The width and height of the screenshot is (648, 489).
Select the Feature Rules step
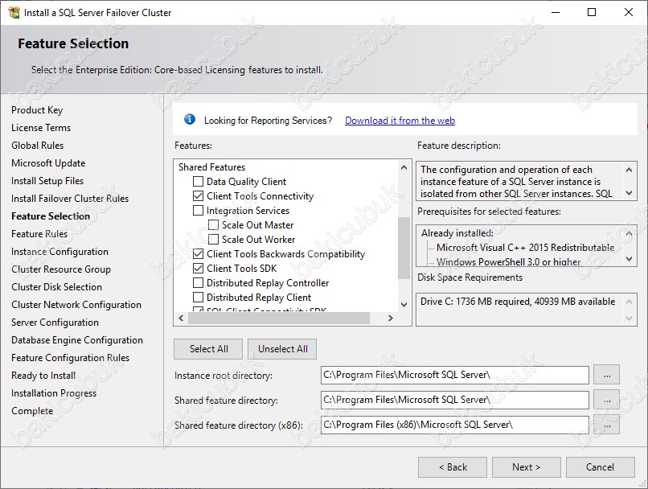(39, 234)
